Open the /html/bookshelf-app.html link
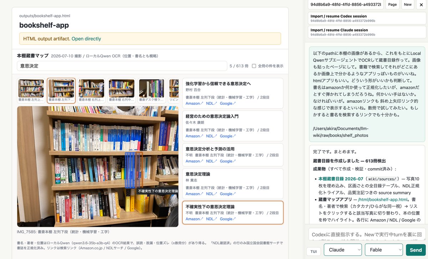The height and width of the screenshot is (259, 428). [x=383, y=200]
